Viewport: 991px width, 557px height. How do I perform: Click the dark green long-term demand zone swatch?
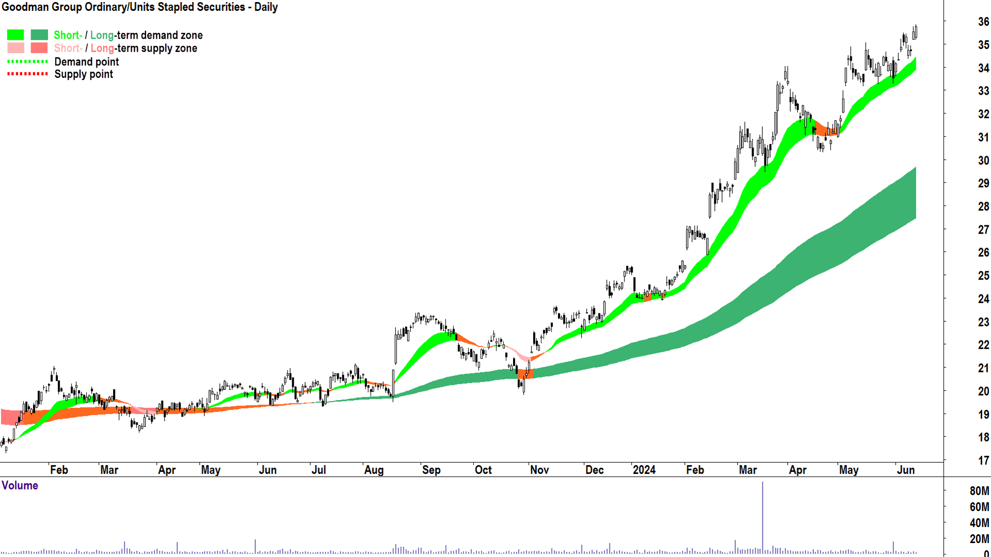point(39,35)
